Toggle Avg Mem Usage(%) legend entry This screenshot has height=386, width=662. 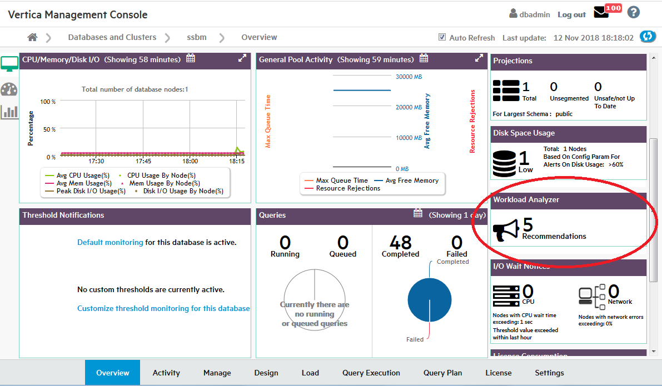coord(78,183)
